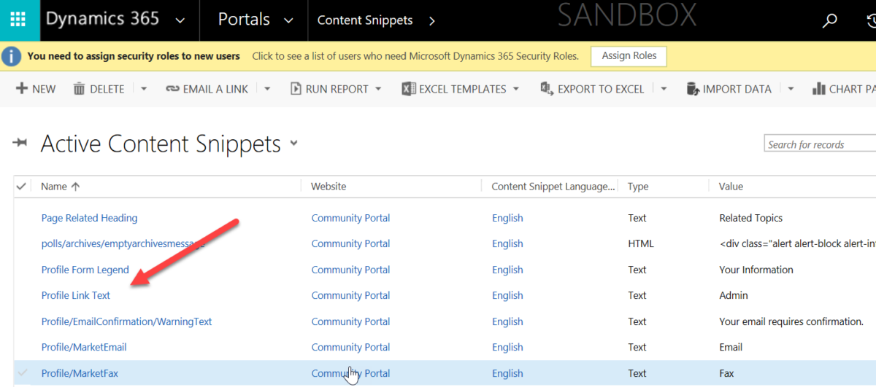Toggle the select-all rows checkmark

(21, 187)
